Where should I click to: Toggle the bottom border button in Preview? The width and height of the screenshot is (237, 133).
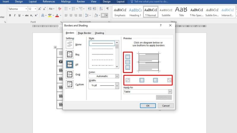click(128, 67)
